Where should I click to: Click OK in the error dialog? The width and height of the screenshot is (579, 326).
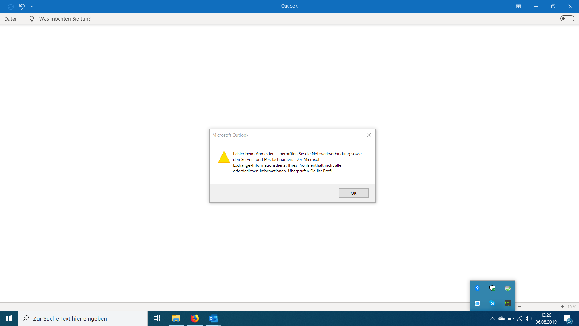tap(353, 193)
